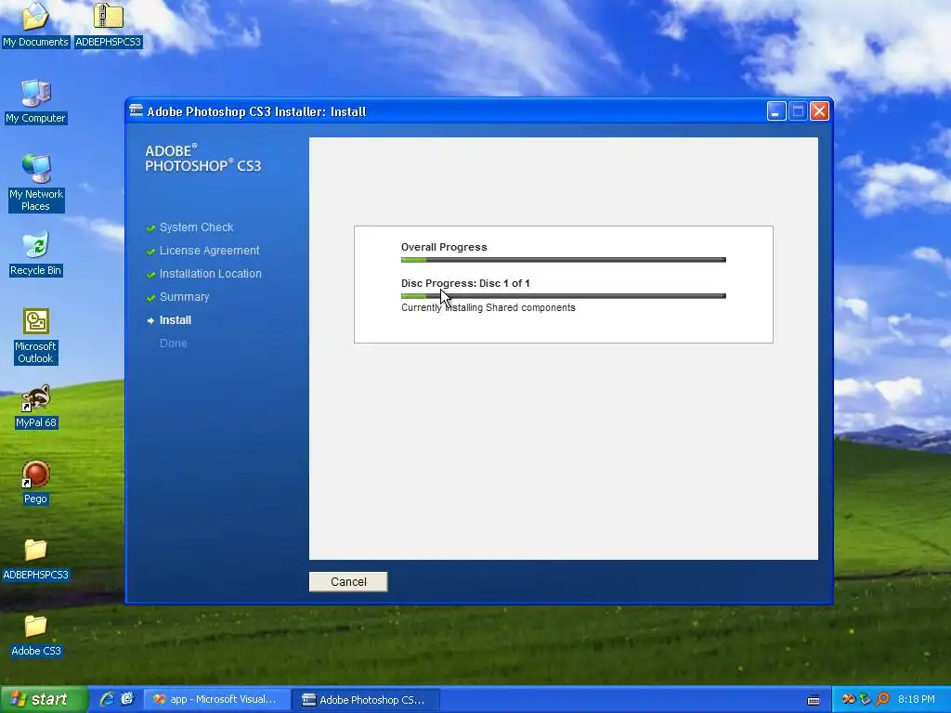The width and height of the screenshot is (951, 713).
Task: Click the Adobe Photoshop CS3 logo text
Action: pos(203,158)
